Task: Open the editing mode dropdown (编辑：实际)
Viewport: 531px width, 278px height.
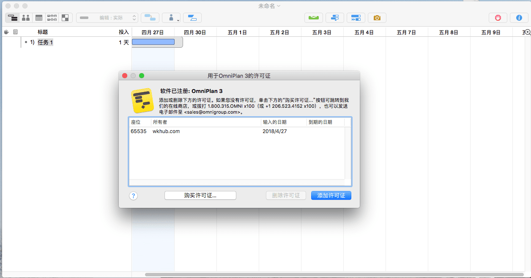Action: pos(107,18)
